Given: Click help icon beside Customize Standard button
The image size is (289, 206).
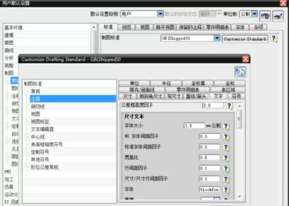Looking at the screenshot, I should [274, 39].
